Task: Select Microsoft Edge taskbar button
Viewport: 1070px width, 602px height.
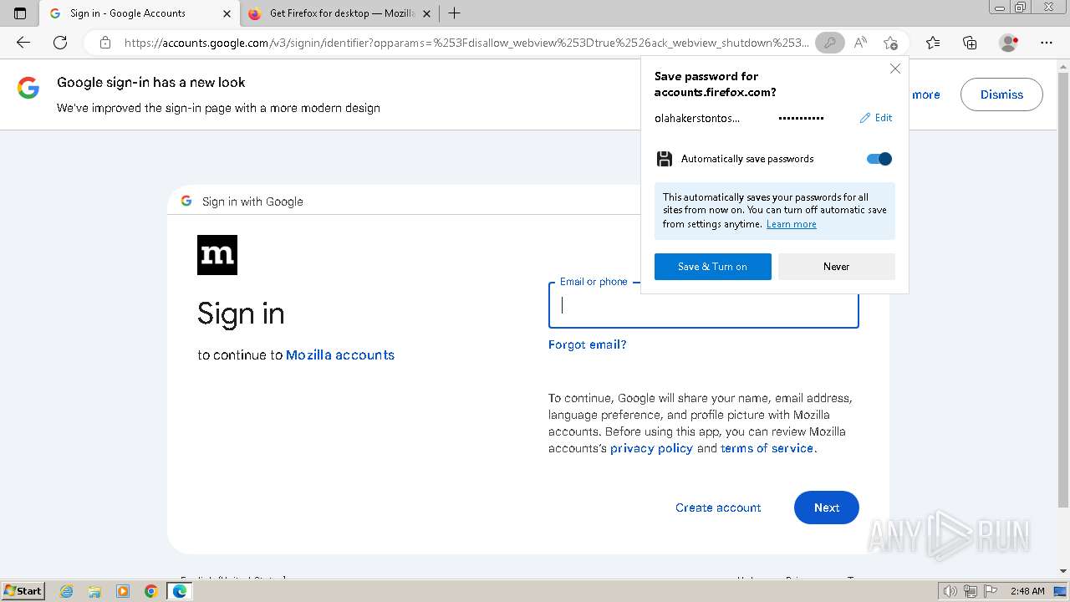Action: 180,591
